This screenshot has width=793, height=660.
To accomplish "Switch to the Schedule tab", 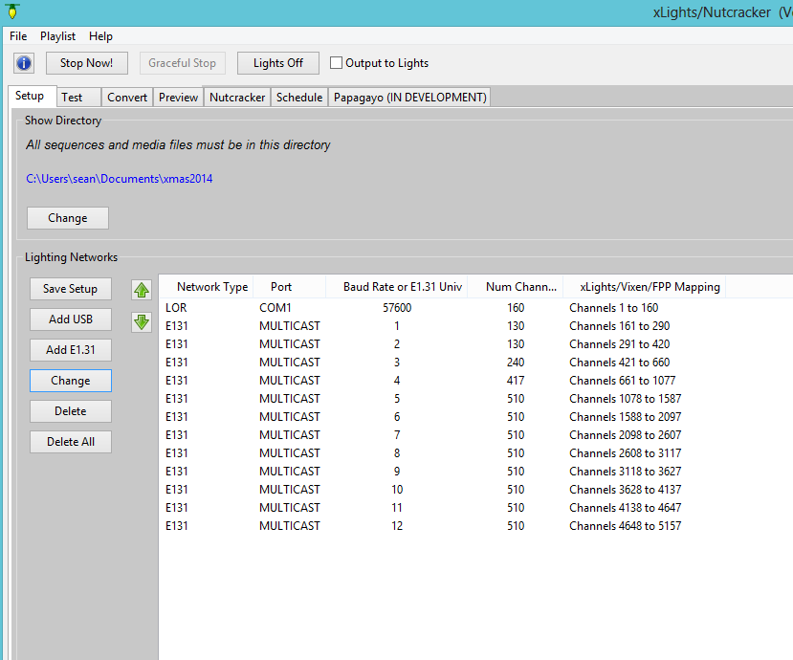I will pos(299,98).
